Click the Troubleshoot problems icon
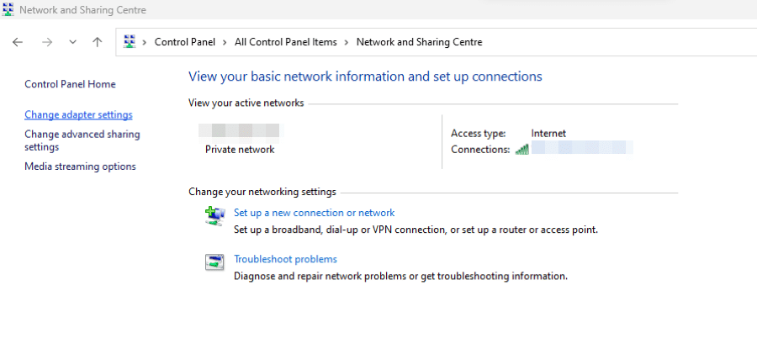Screen dimensions: 757x349 (214, 262)
